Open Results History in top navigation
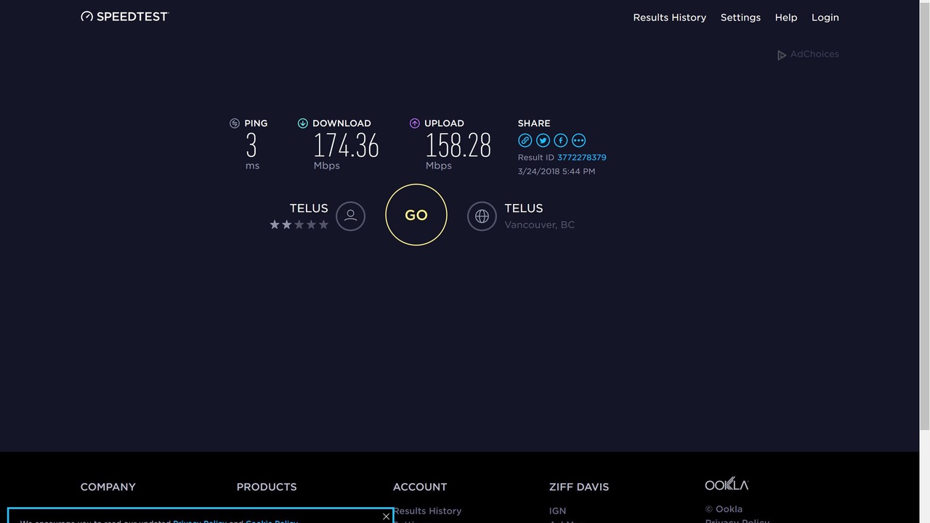 point(669,17)
